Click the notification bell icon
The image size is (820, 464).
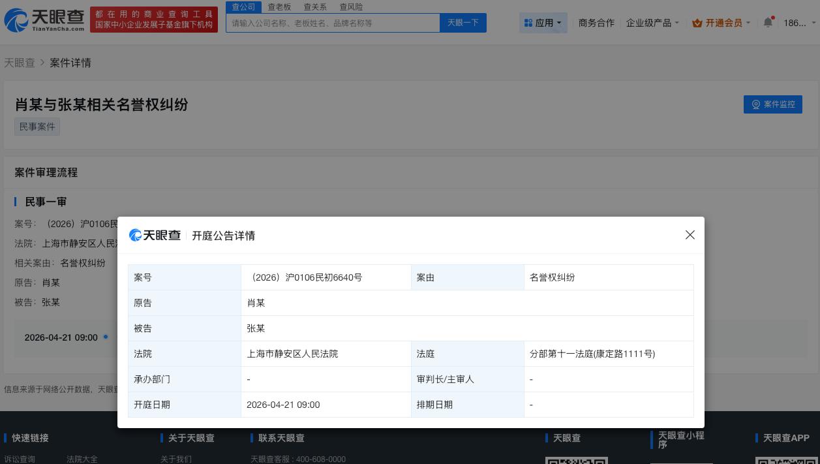(768, 22)
